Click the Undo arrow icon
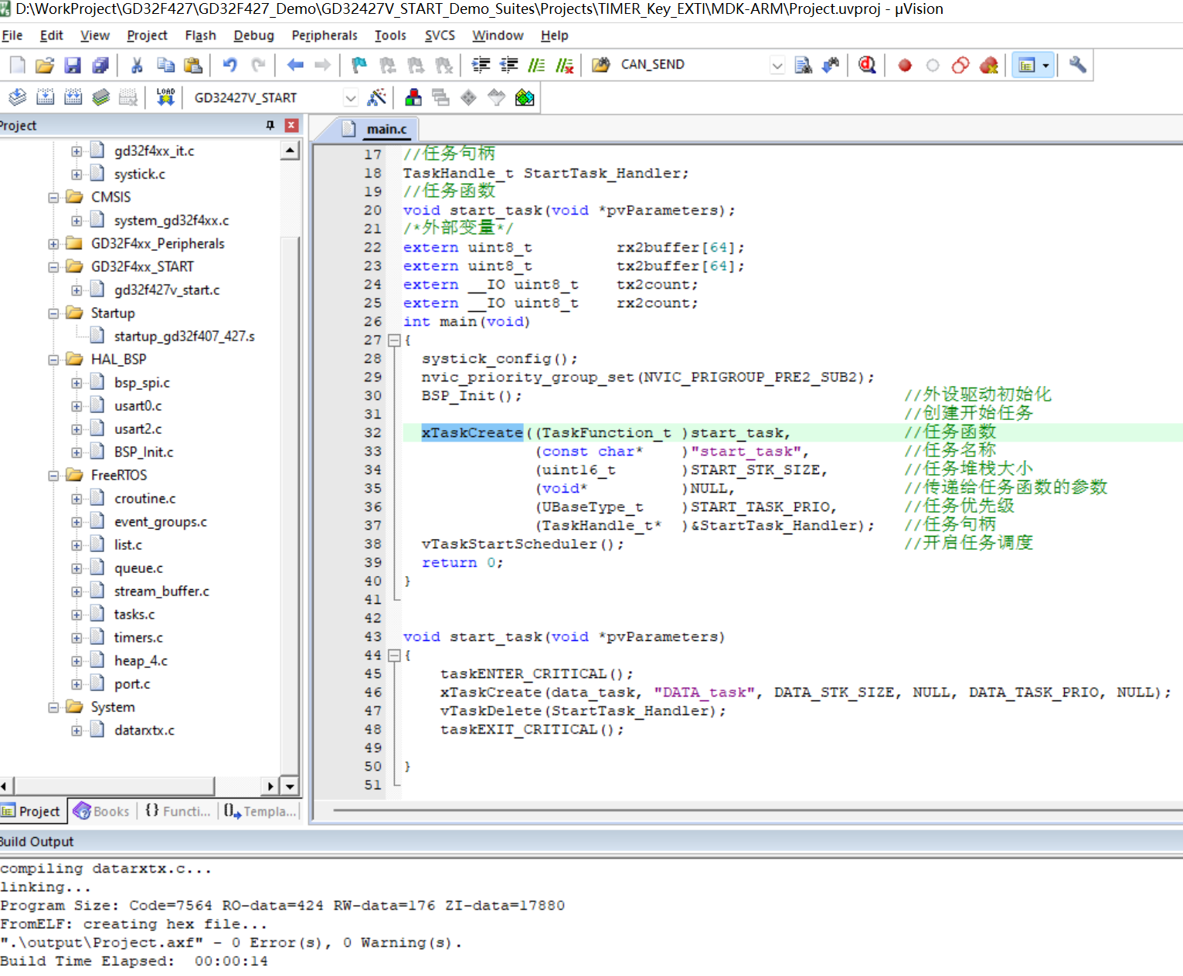1183x976 pixels. tap(229, 66)
